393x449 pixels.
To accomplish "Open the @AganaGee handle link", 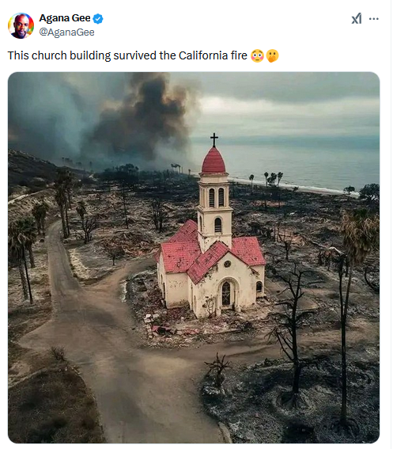I will [66, 32].
